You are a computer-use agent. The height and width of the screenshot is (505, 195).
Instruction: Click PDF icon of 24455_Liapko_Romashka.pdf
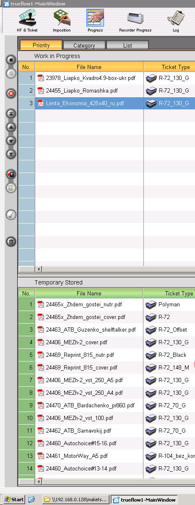pos(41,90)
